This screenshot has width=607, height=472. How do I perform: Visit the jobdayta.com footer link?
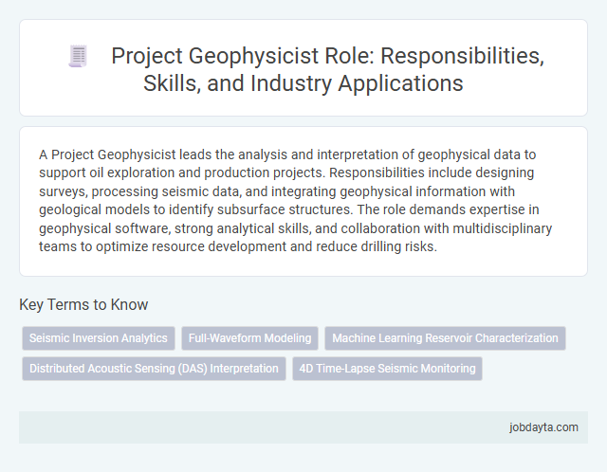(x=543, y=427)
